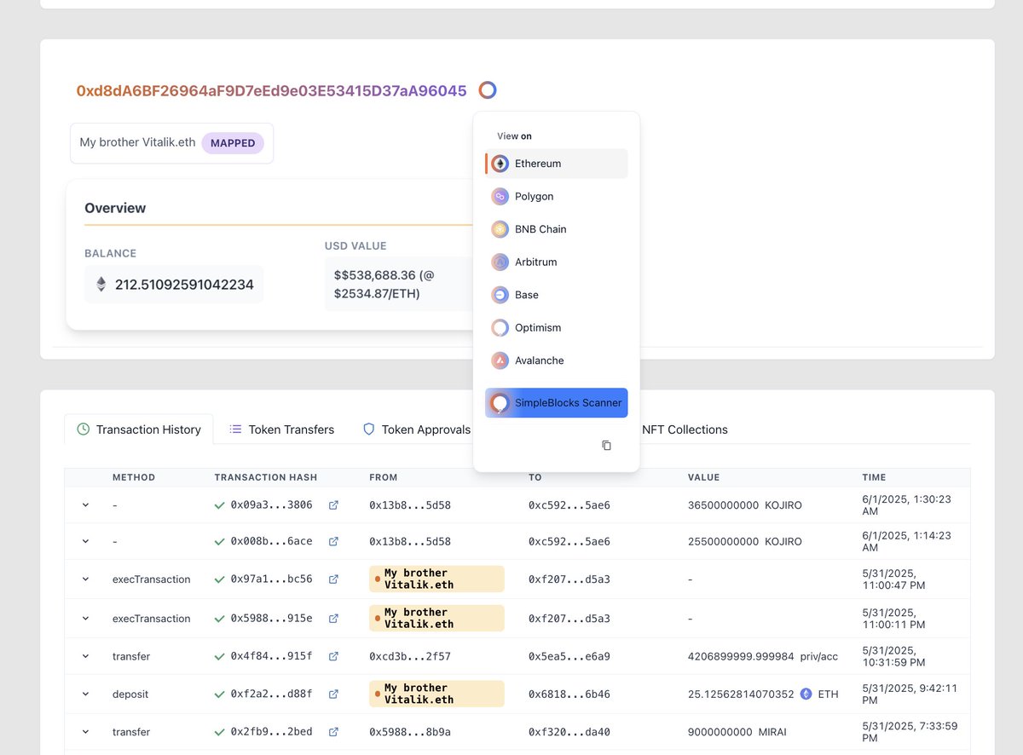Click the Optimism logo icon

500,327
